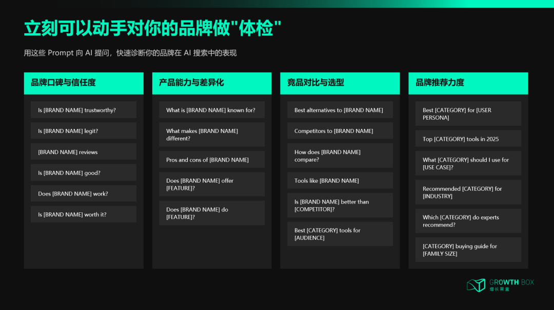Click "Does [BRAND NAME] work?" prompt
The width and height of the screenshot is (554, 310).
pyautogui.click(x=83, y=193)
